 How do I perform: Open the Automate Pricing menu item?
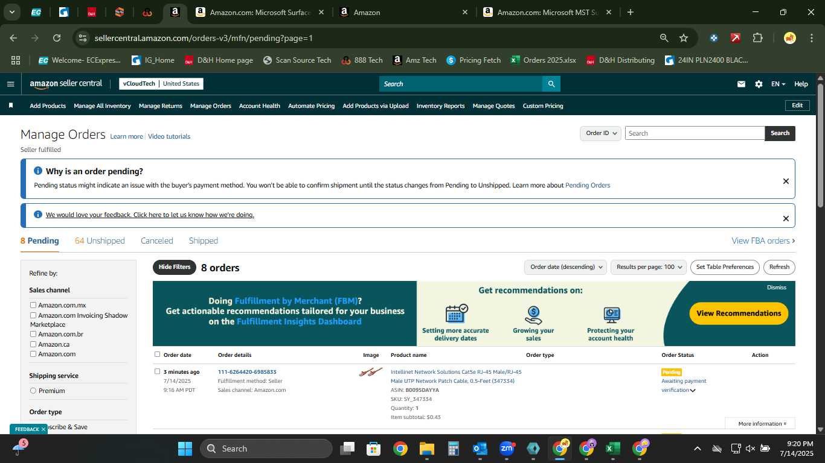pyautogui.click(x=311, y=106)
